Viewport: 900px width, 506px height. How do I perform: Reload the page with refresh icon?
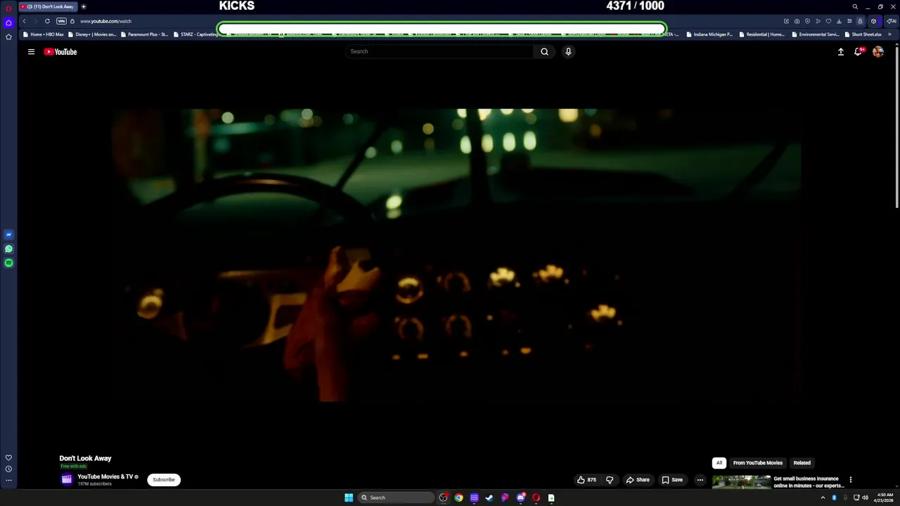coord(47,21)
